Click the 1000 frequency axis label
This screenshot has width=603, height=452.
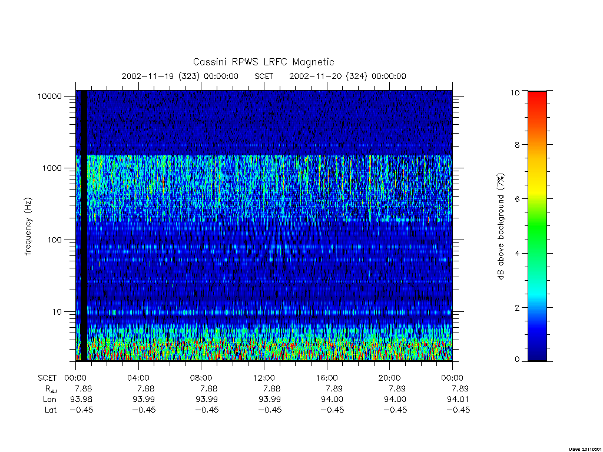[52, 168]
